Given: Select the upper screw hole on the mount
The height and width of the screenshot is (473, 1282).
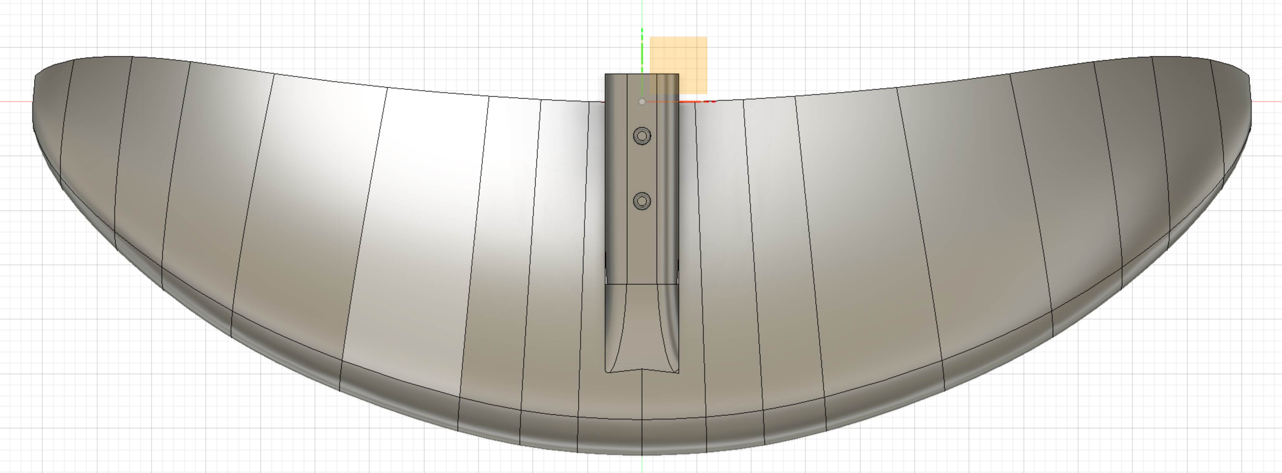Looking at the screenshot, I should [x=642, y=136].
